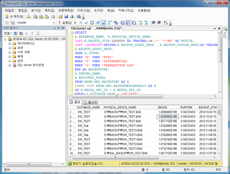Expand the 데이터베이스 folder node
The width and height of the screenshot is (230, 174).
tap(10, 43)
